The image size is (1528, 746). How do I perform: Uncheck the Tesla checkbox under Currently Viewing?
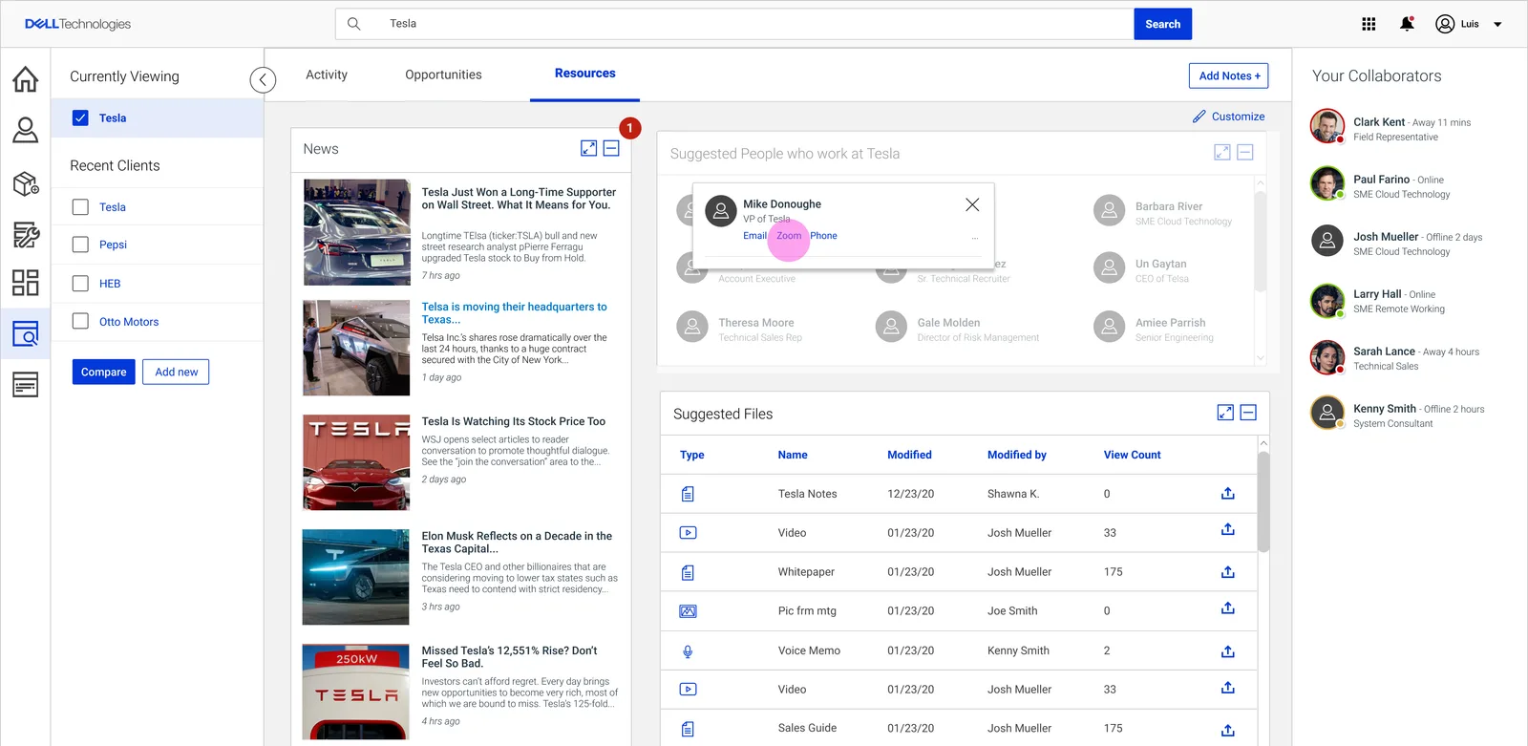tap(80, 117)
